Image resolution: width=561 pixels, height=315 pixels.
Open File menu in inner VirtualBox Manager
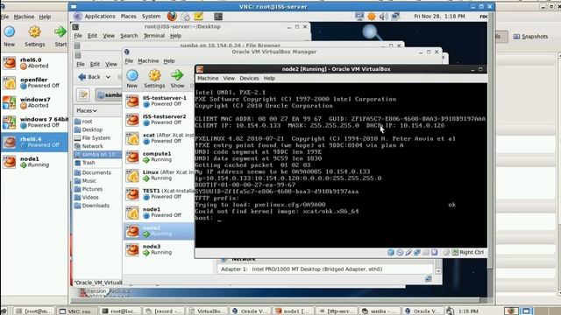click(x=129, y=61)
